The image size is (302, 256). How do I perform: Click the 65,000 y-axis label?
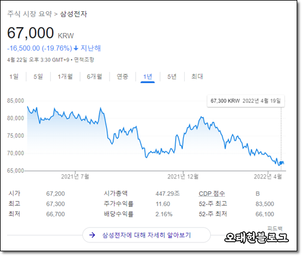coord(15,171)
